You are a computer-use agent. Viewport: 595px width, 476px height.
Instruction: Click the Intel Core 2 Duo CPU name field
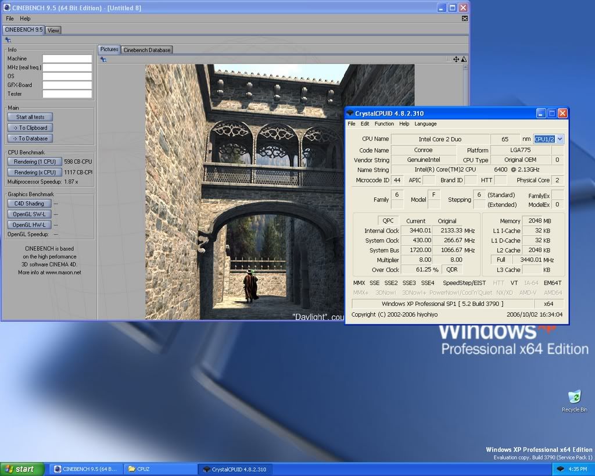pos(440,139)
